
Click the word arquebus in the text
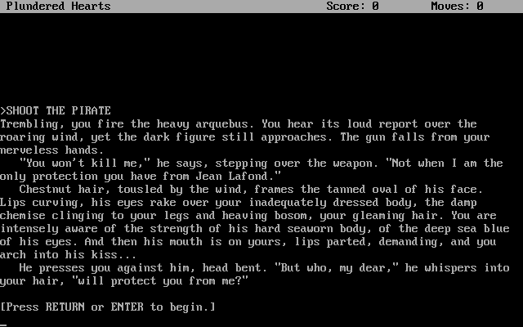[x=225, y=124]
